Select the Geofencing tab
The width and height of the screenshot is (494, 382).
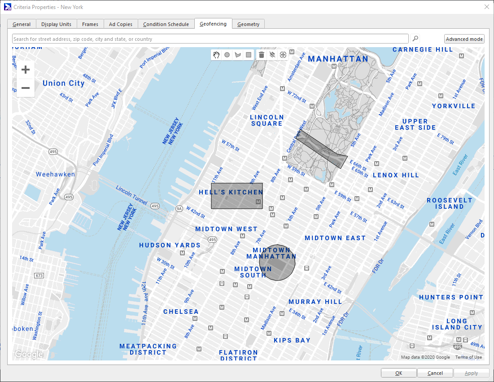coord(213,24)
